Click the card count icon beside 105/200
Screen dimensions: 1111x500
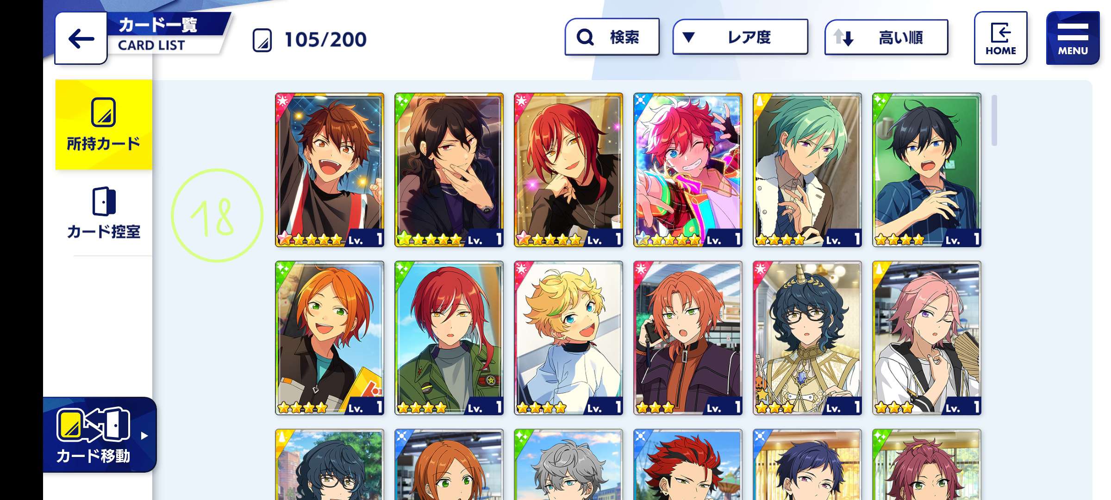pos(262,40)
